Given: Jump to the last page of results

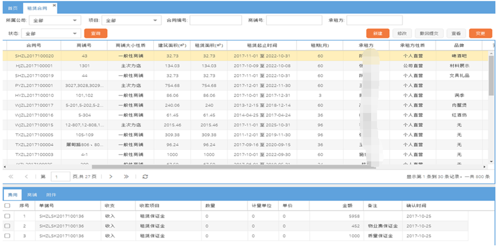Looking at the screenshot, I should 126,177.
